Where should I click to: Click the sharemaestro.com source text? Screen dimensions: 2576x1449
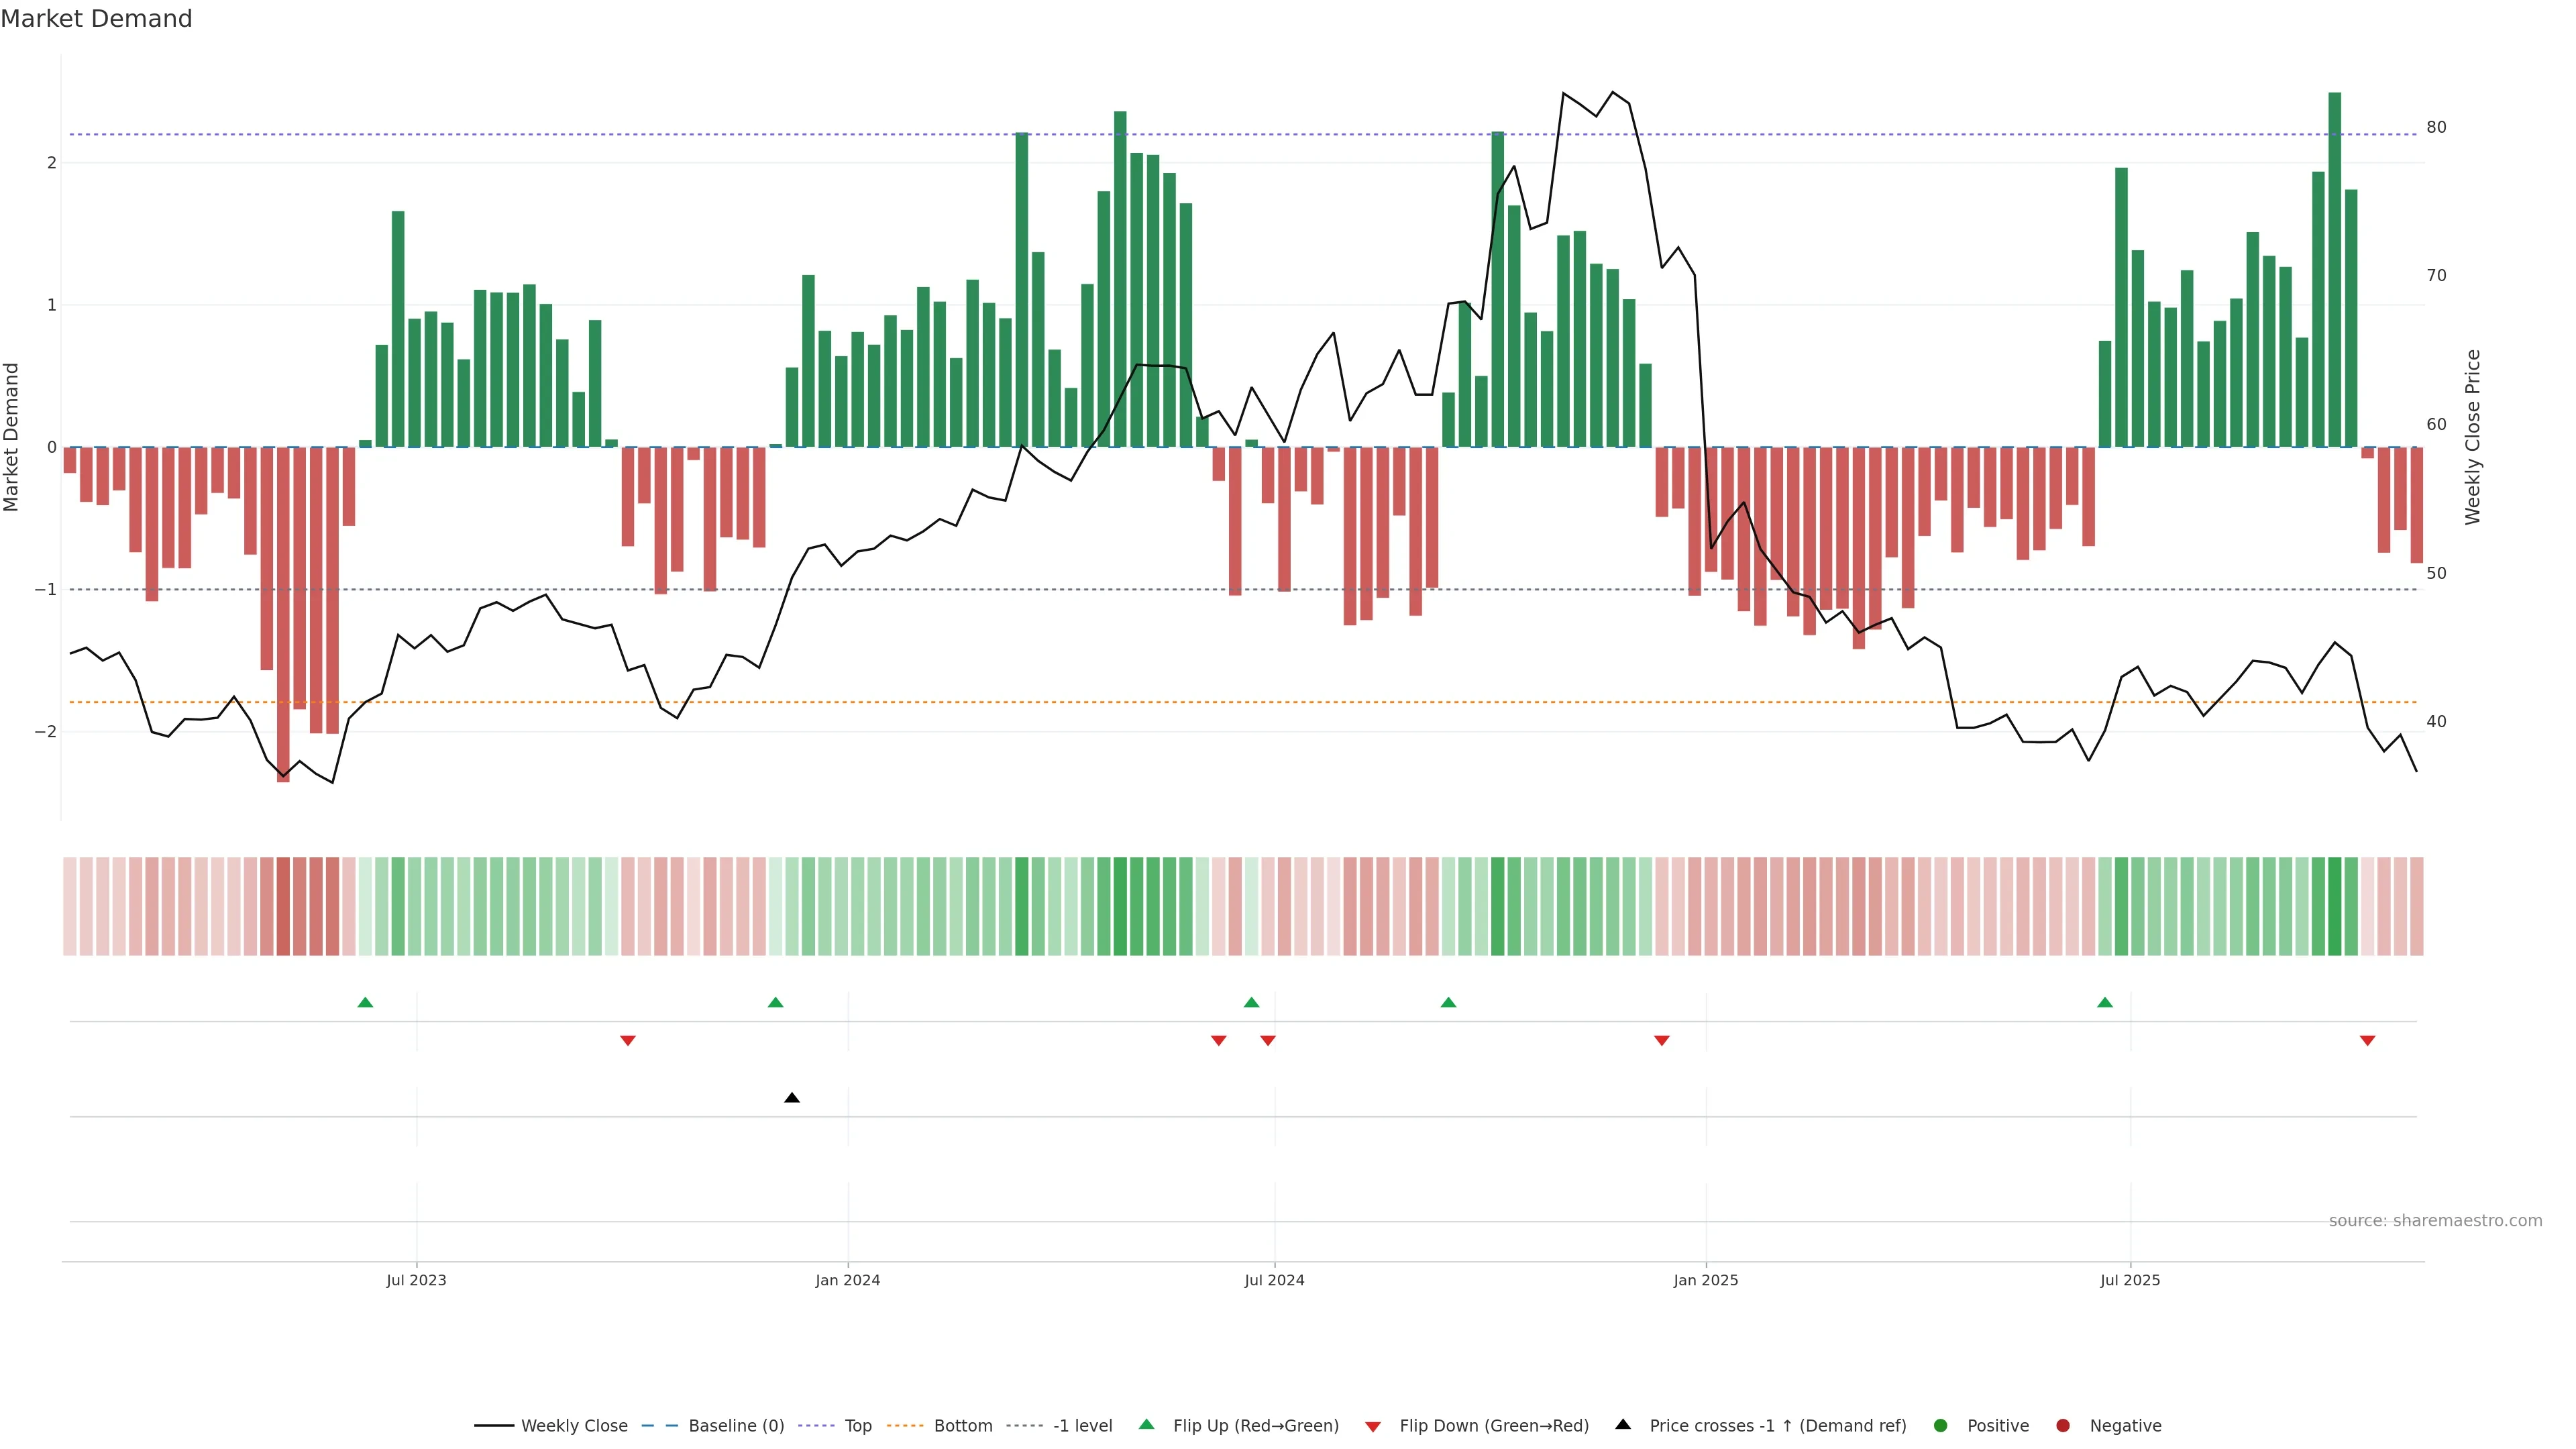pos(2435,1220)
